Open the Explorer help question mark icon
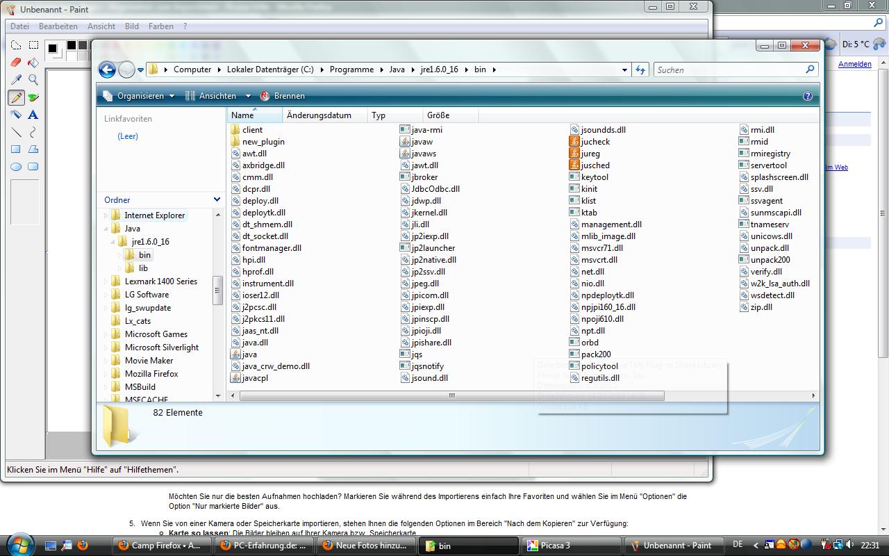This screenshot has width=889, height=556. pyautogui.click(x=807, y=96)
